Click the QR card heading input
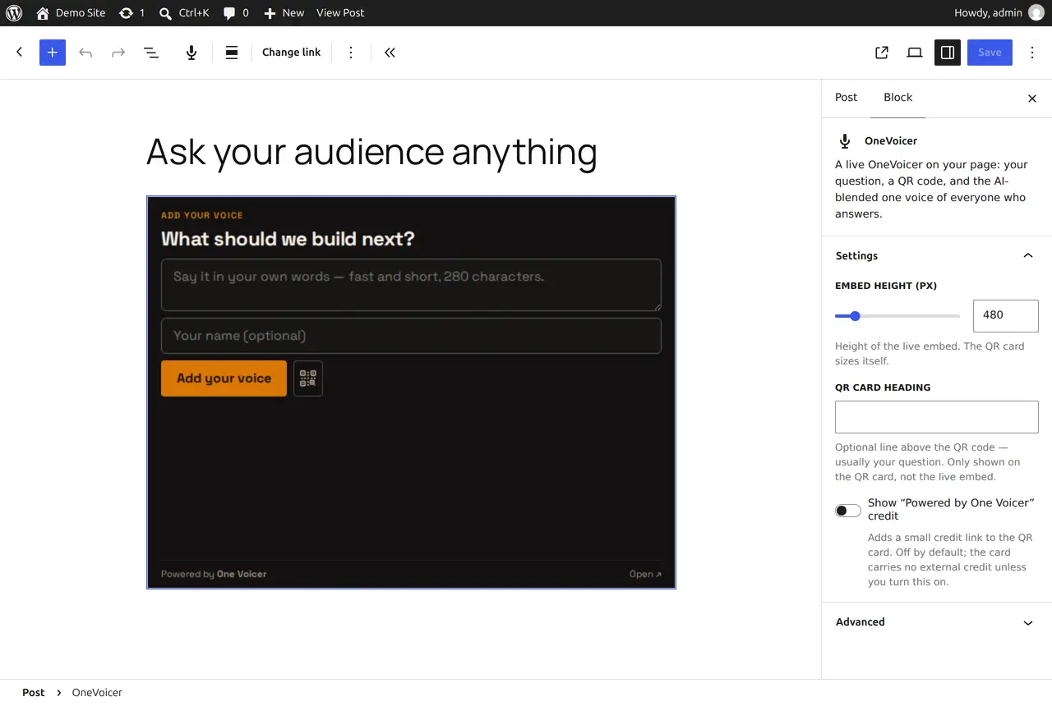The image size is (1052, 706). 937,417
